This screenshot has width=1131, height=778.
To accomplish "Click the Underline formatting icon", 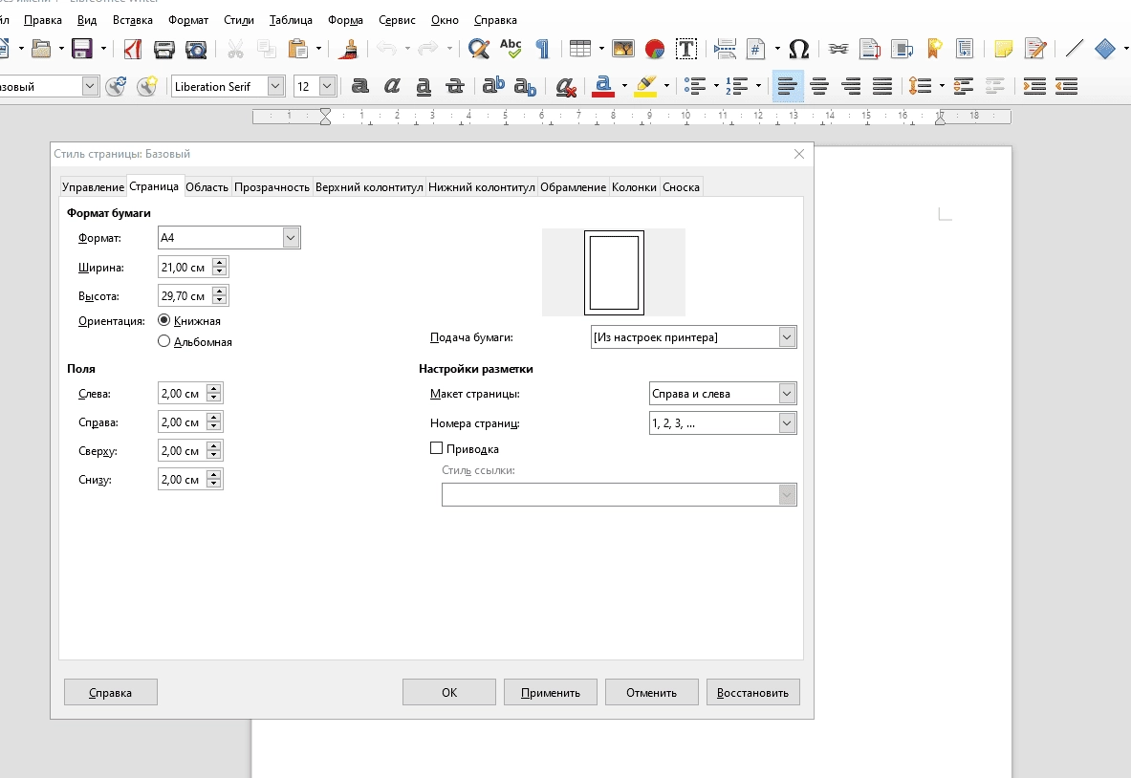I will click(x=424, y=87).
